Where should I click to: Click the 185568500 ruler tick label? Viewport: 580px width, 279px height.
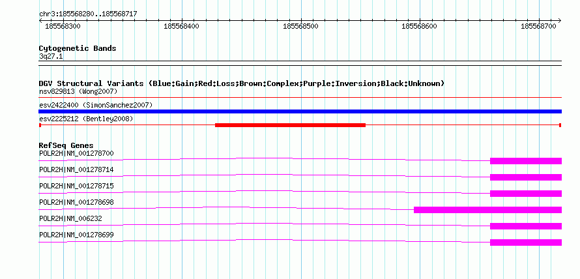(300, 26)
